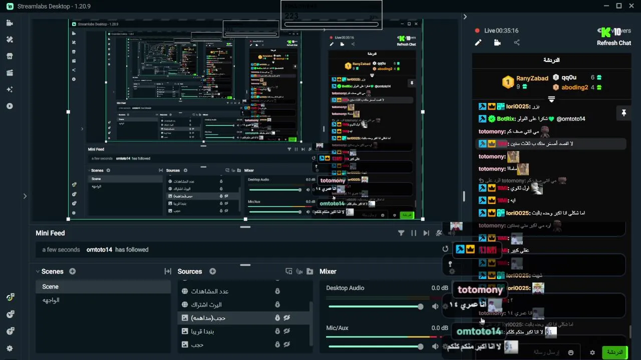
Task: Open emoji picker in chat box
Action: tap(571, 352)
